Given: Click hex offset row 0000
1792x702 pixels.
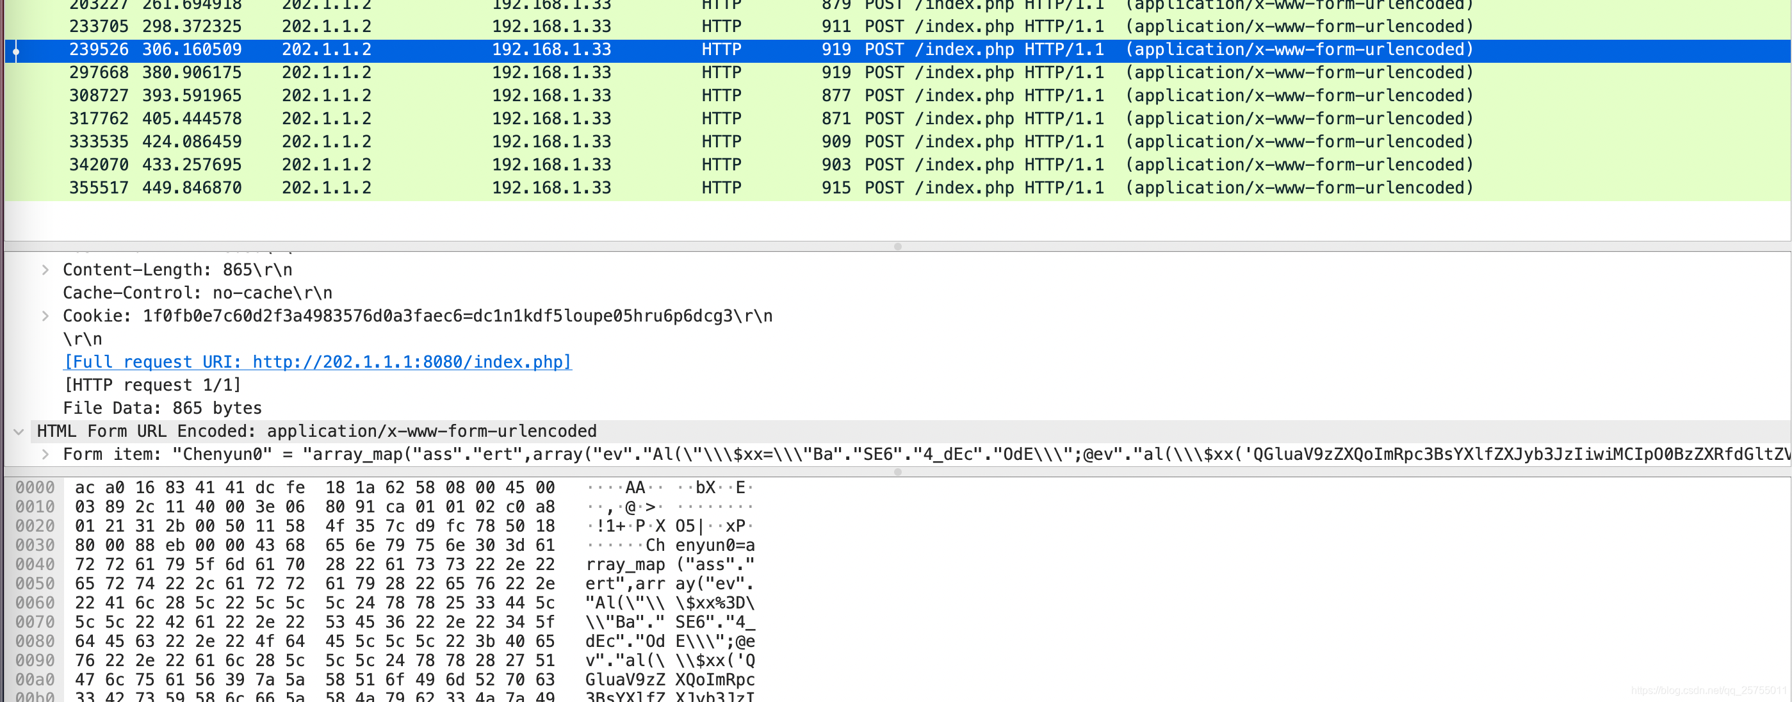Looking at the screenshot, I should pyautogui.click(x=35, y=487).
